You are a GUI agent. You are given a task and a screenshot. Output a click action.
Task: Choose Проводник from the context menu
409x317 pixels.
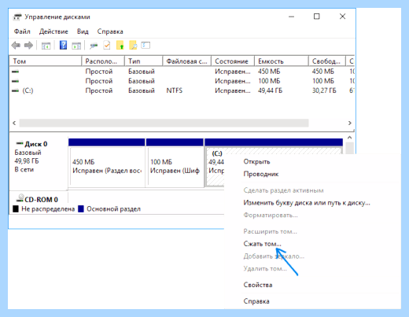tap(261, 174)
